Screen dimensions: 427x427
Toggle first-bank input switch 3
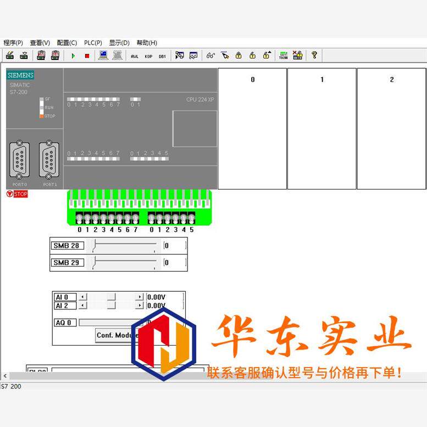point(103,218)
